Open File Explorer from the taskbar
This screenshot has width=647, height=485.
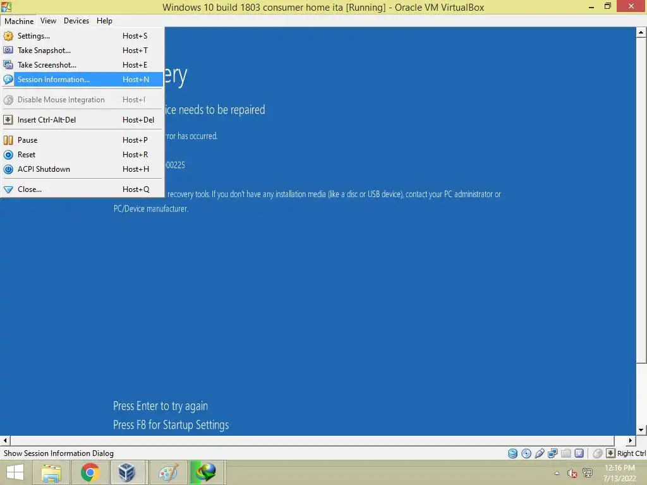(x=51, y=472)
